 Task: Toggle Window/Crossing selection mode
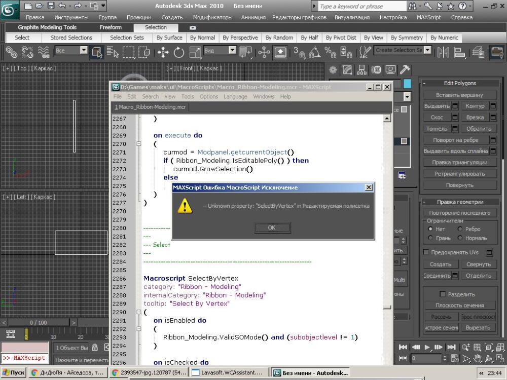point(144,52)
